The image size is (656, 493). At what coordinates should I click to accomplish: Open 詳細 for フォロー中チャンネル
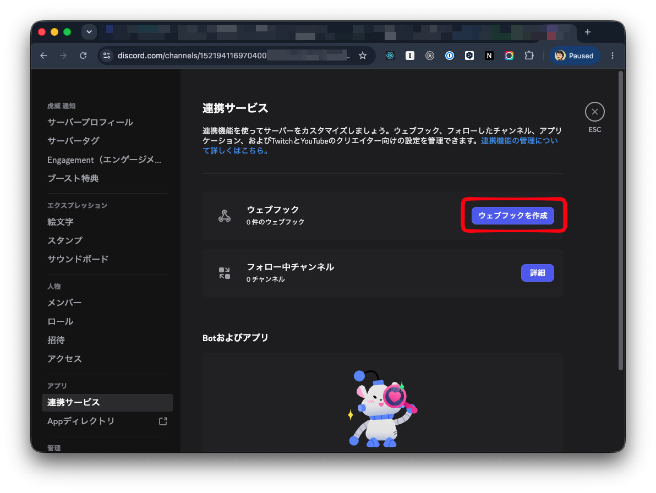(537, 272)
